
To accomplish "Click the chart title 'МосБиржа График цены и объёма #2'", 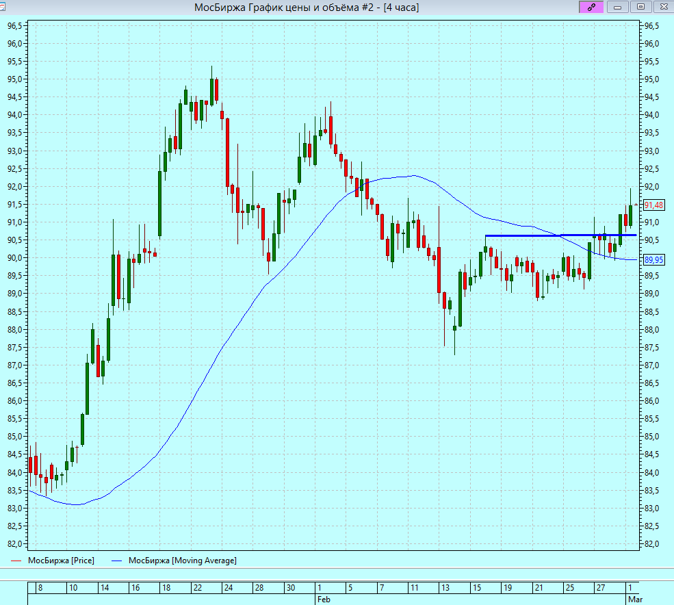I will [284, 8].
